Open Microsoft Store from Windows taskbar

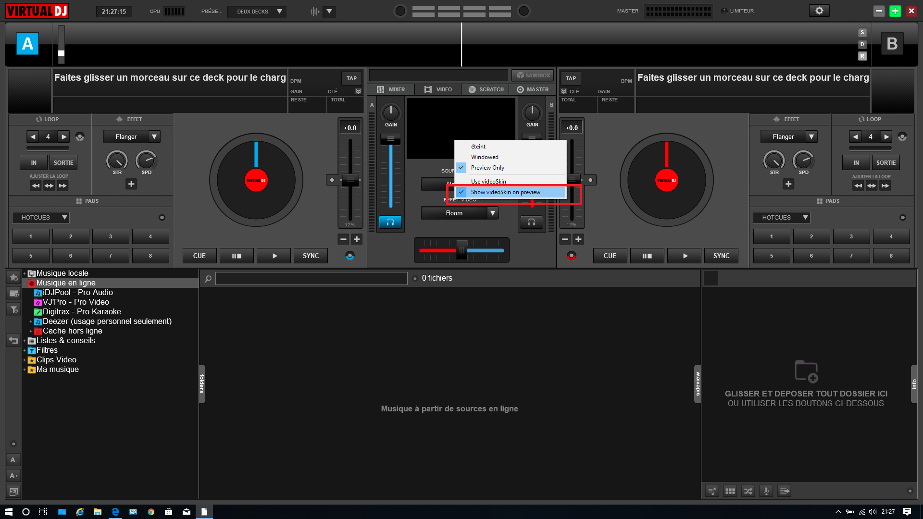click(168, 512)
